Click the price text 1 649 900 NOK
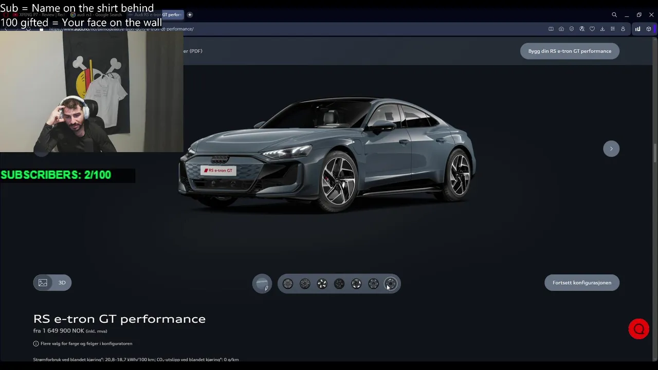 click(x=64, y=331)
